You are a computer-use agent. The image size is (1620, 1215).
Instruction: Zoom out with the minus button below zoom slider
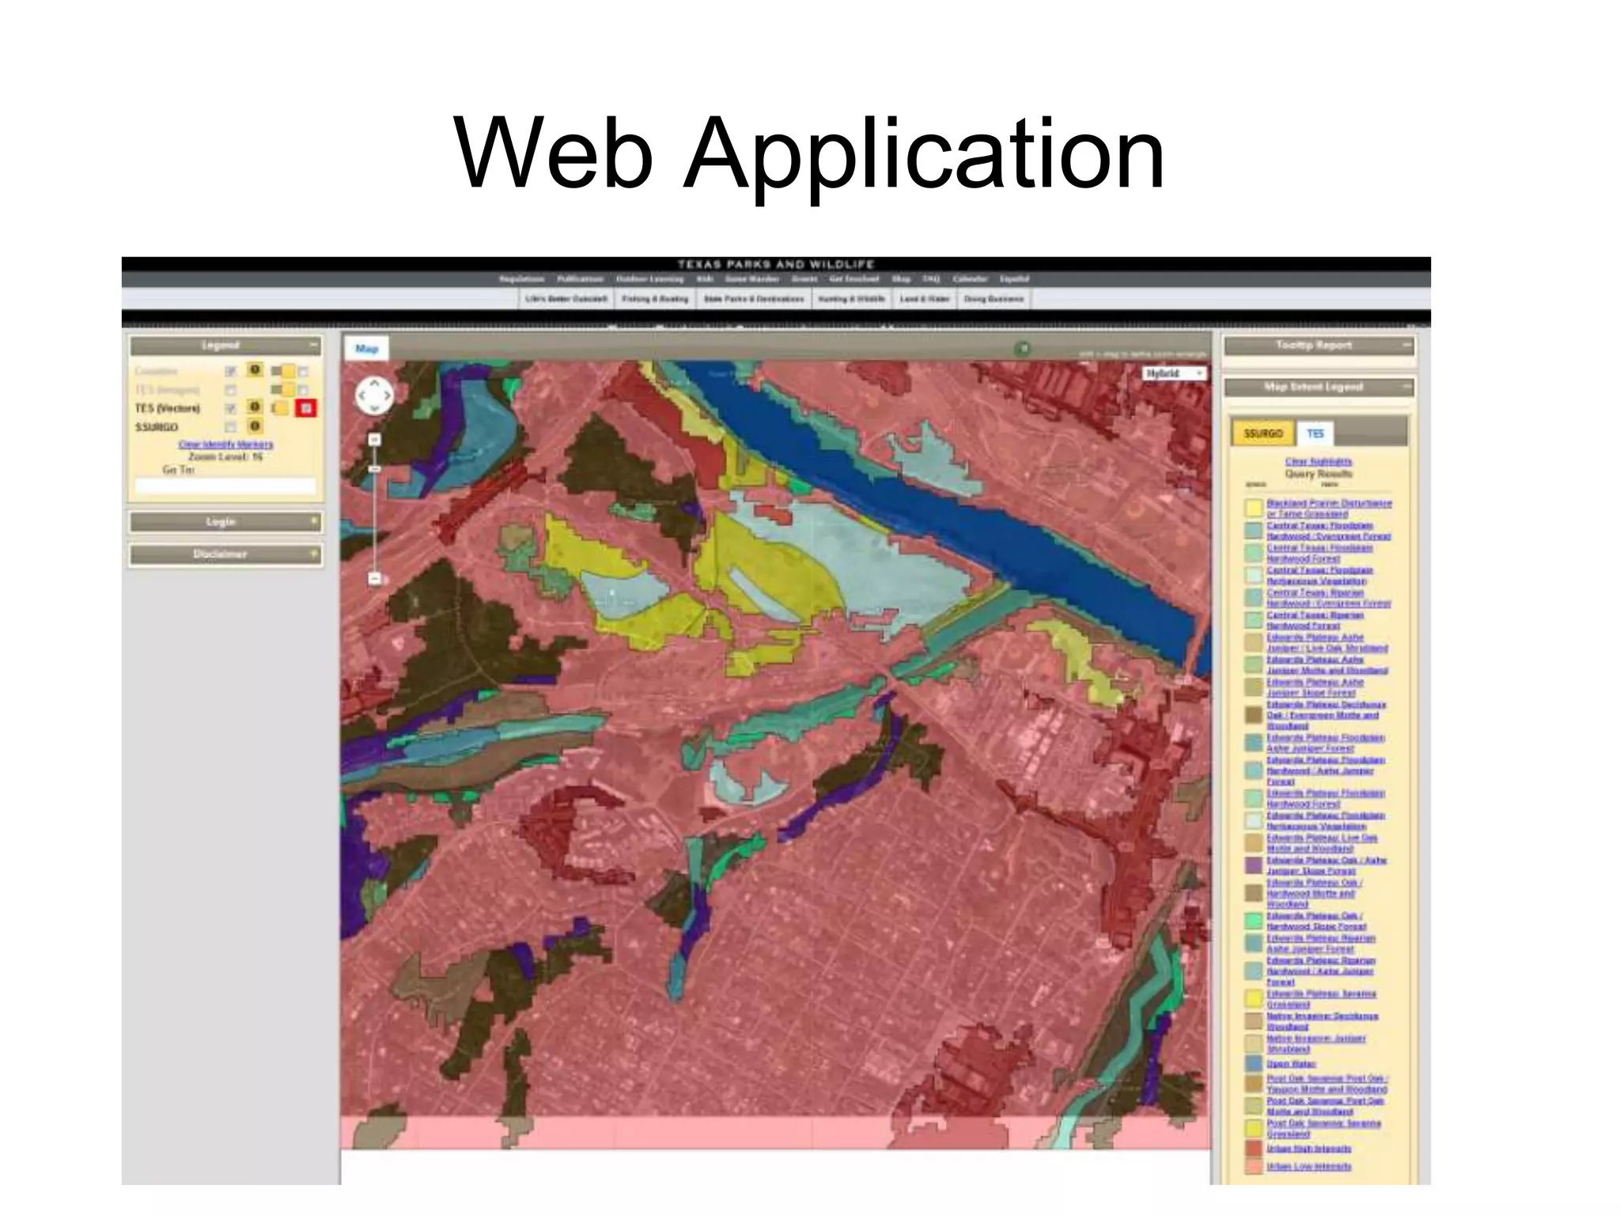tap(375, 578)
